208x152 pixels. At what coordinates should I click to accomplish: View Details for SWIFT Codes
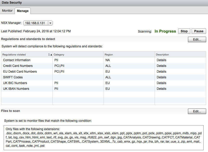(x=161, y=77)
